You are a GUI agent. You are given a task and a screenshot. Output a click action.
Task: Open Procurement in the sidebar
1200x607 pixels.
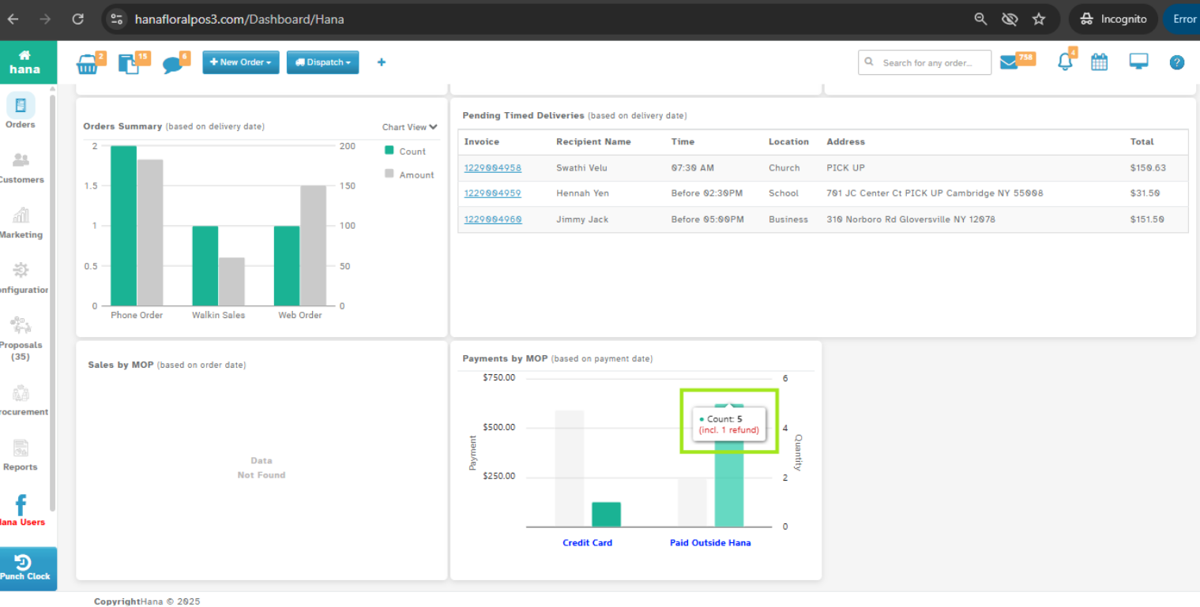tap(22, 400)
